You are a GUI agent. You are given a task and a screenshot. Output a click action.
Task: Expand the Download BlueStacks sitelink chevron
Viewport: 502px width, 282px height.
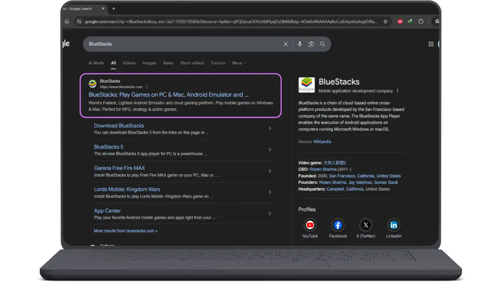(x=270, y=129)
